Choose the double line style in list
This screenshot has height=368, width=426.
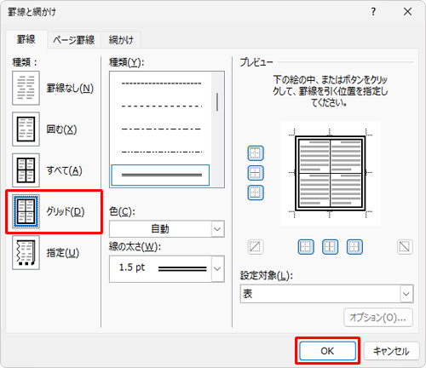tap(160, 175)
